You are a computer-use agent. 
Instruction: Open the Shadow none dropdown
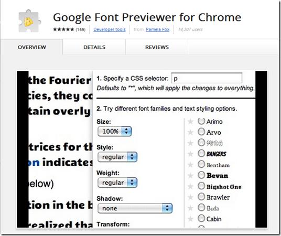coord(135,208)
